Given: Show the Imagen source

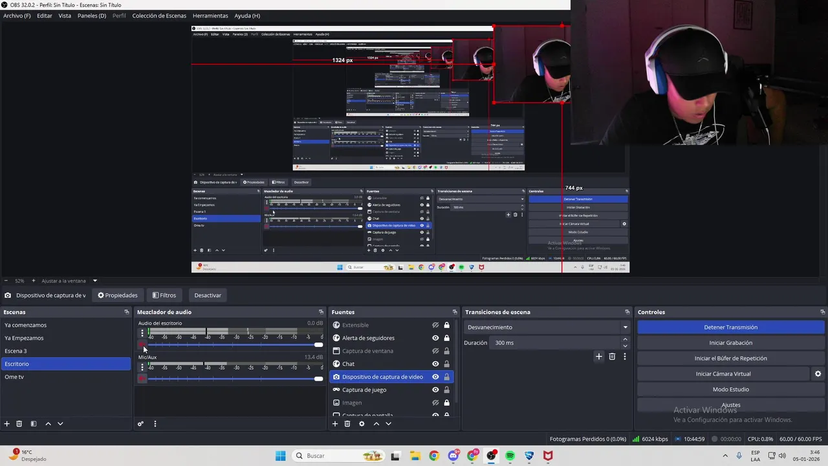Looking at the screenshot, I should (x=435, y=403).
